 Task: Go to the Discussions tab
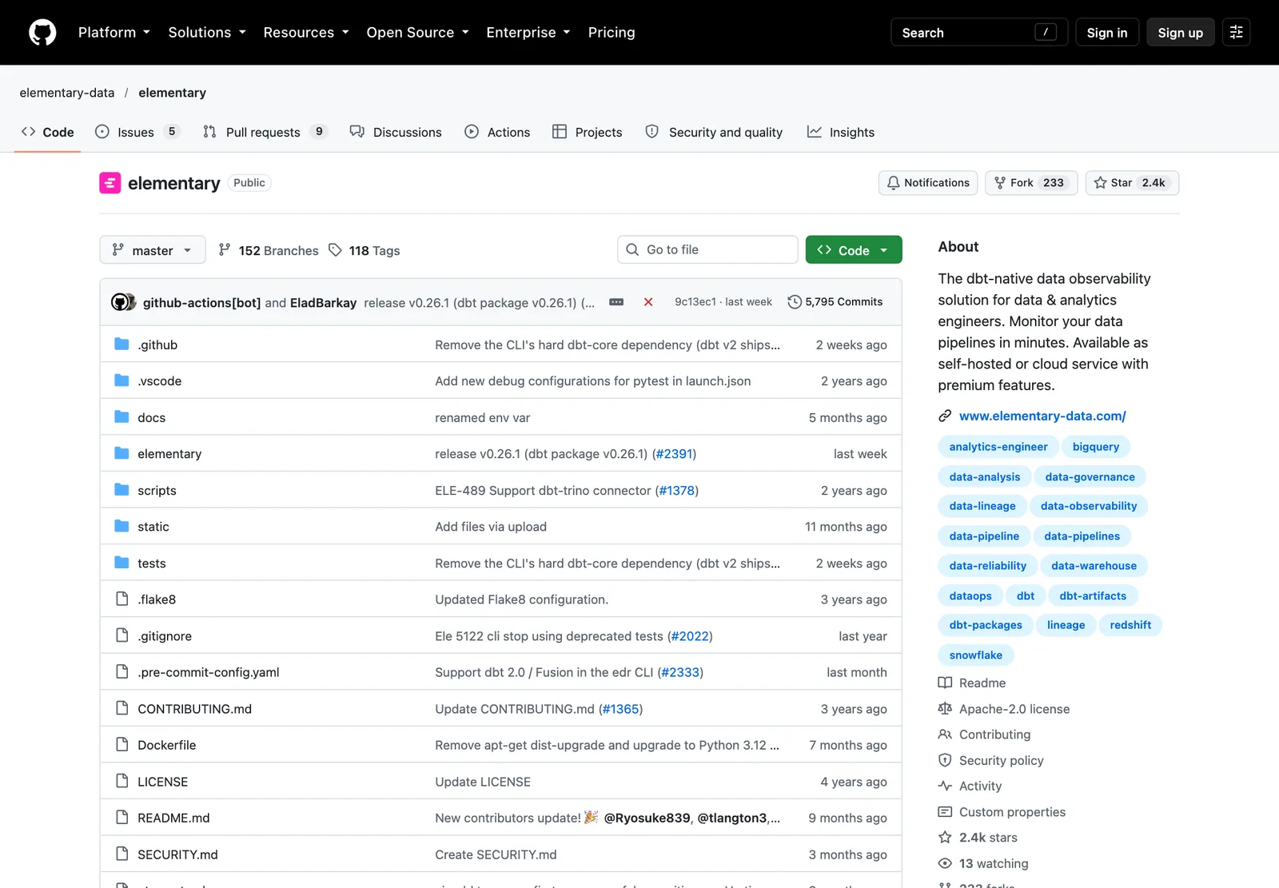(x=396, y=133)
